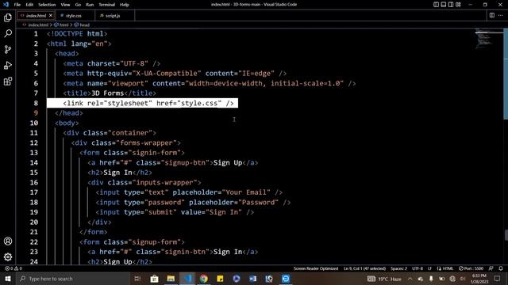
Task: Toggle the secondary side bar layout icon
Action: (451, 5)
